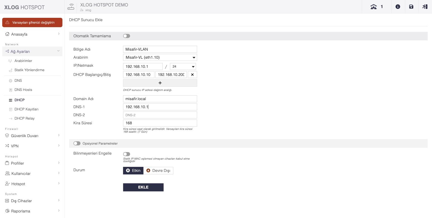Viewport: 432px width, 218px height.
Task: Focus the empty DNS-2 input field
Action: point(160,115)
